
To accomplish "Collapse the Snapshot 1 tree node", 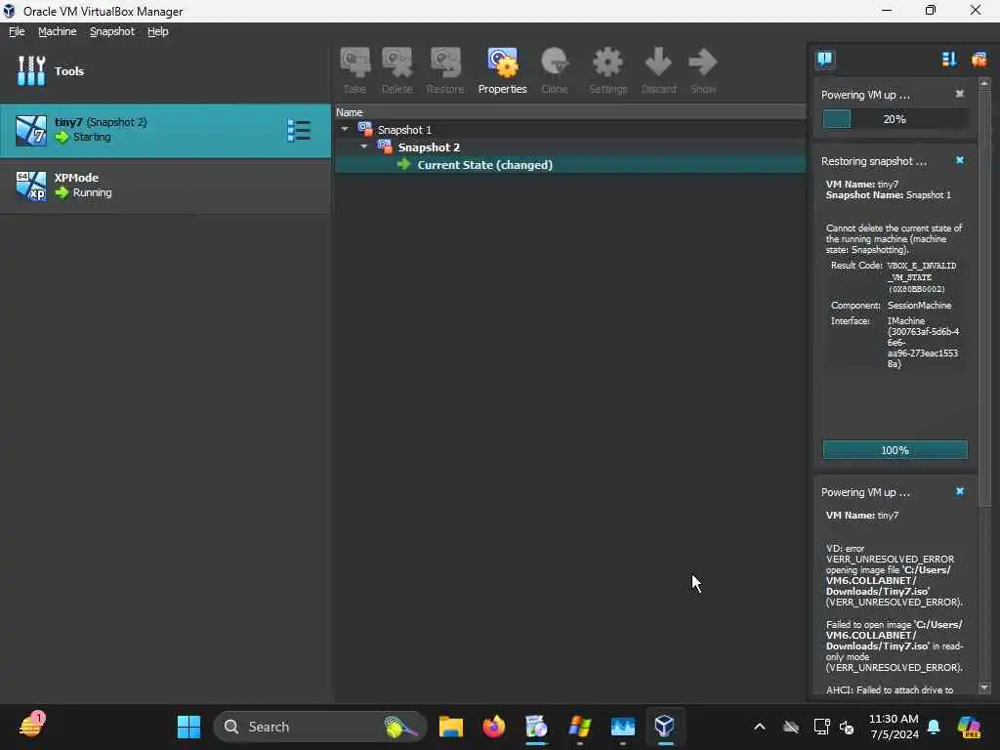I will (x=345, y=129).
